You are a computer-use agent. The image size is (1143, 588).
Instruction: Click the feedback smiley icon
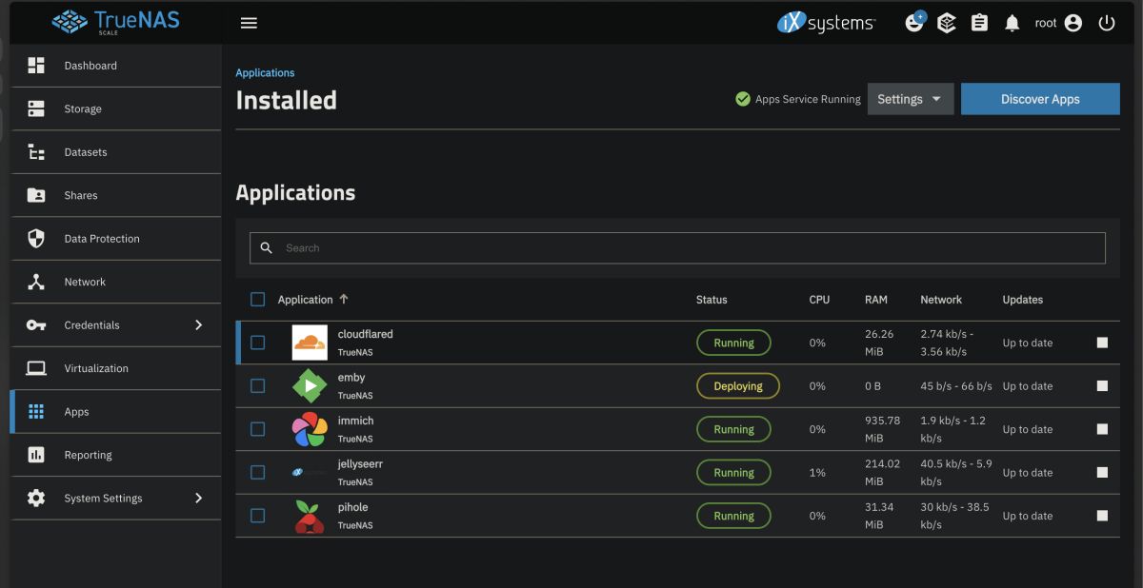coord(914,23)
